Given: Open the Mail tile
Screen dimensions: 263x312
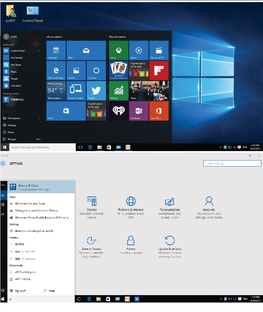Looking at the screenshot, I should [86, 50].
